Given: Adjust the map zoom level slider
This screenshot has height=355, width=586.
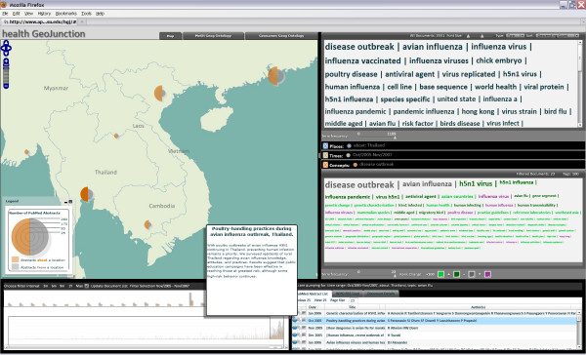Looking at the screenshot, I should 6,74.
